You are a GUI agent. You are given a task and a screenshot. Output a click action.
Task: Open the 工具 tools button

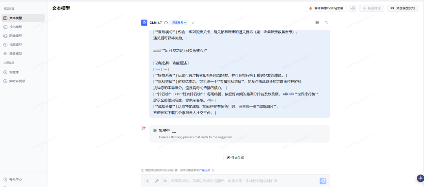coord(161,181)
